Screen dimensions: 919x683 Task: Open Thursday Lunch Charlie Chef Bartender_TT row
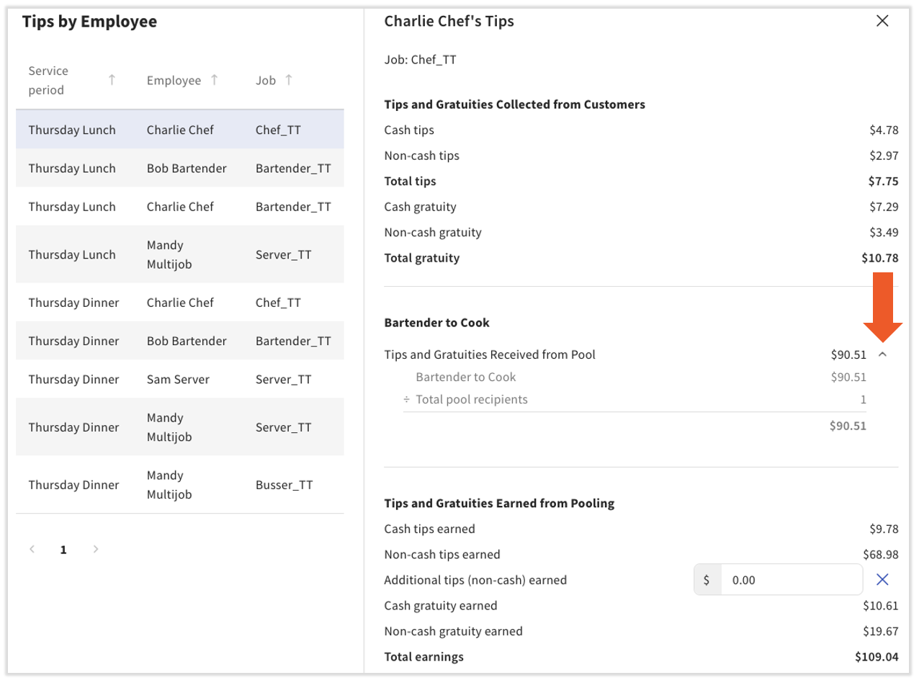[x=179, y=207]
